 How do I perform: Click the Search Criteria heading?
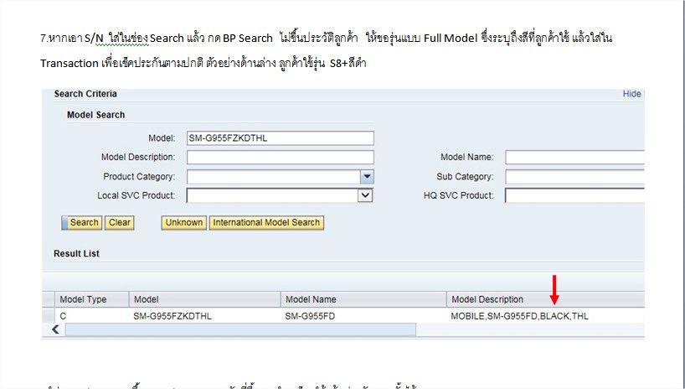[85, 94]
